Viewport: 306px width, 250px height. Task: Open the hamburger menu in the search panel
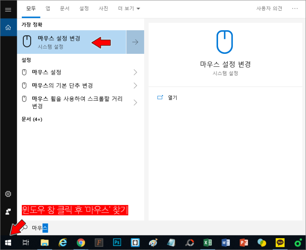point(8,10)
